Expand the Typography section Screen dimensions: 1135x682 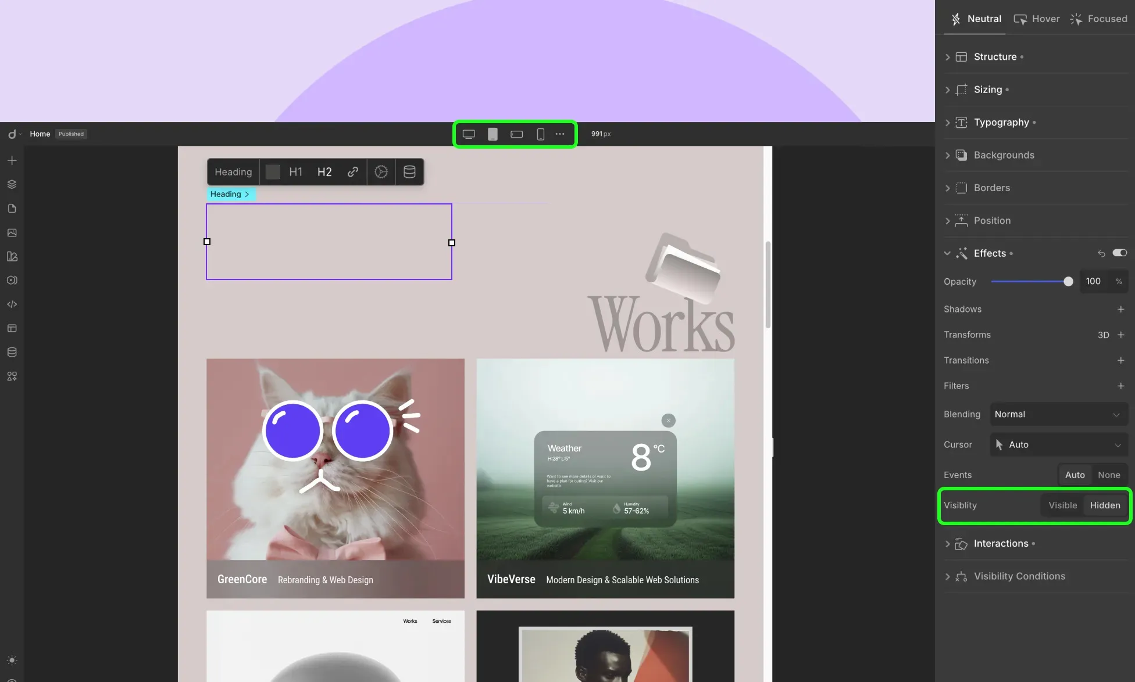(1035, 123)
